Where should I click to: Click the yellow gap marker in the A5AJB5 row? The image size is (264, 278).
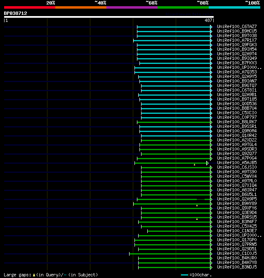195,165
